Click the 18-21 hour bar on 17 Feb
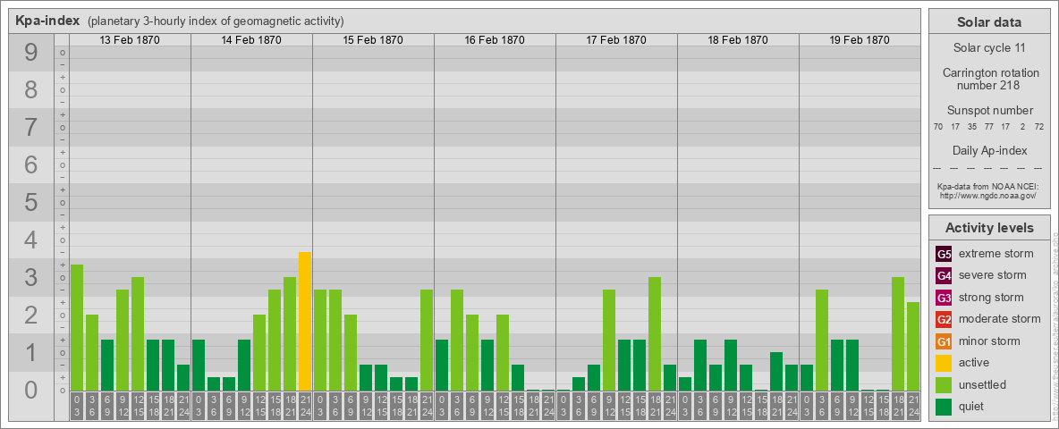 [x=655, y=334]
